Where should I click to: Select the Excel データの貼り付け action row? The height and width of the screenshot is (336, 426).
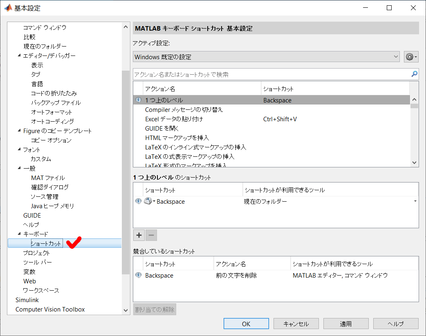coord(174,119)
